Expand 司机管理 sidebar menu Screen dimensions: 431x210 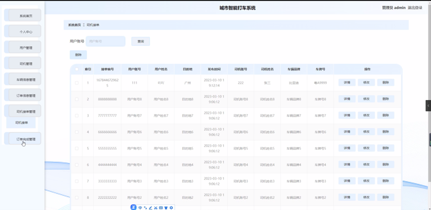coord(23,63)
